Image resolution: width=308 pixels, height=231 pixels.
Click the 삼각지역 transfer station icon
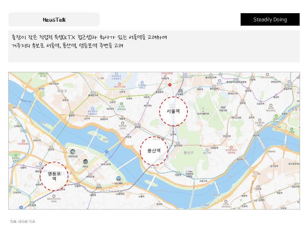[x=178, y=143]
